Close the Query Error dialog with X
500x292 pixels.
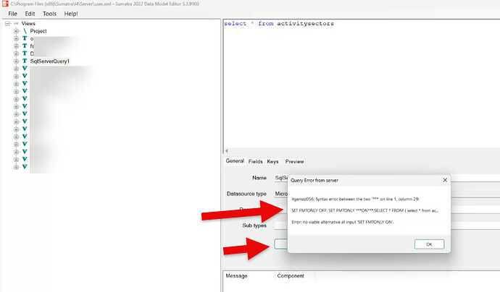point(444,180)
